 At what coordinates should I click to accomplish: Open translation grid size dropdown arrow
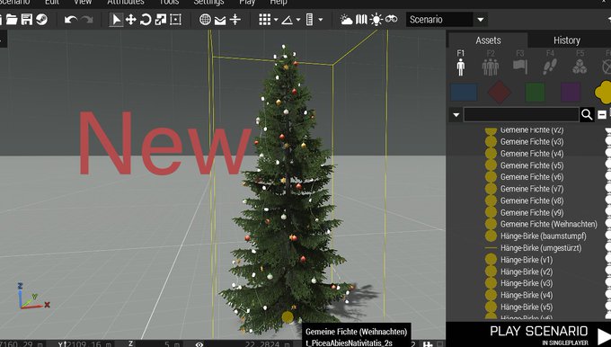click(276, 20)
